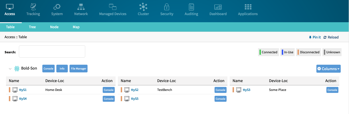Switch to the Tree tab

click(x=32, y=27)
